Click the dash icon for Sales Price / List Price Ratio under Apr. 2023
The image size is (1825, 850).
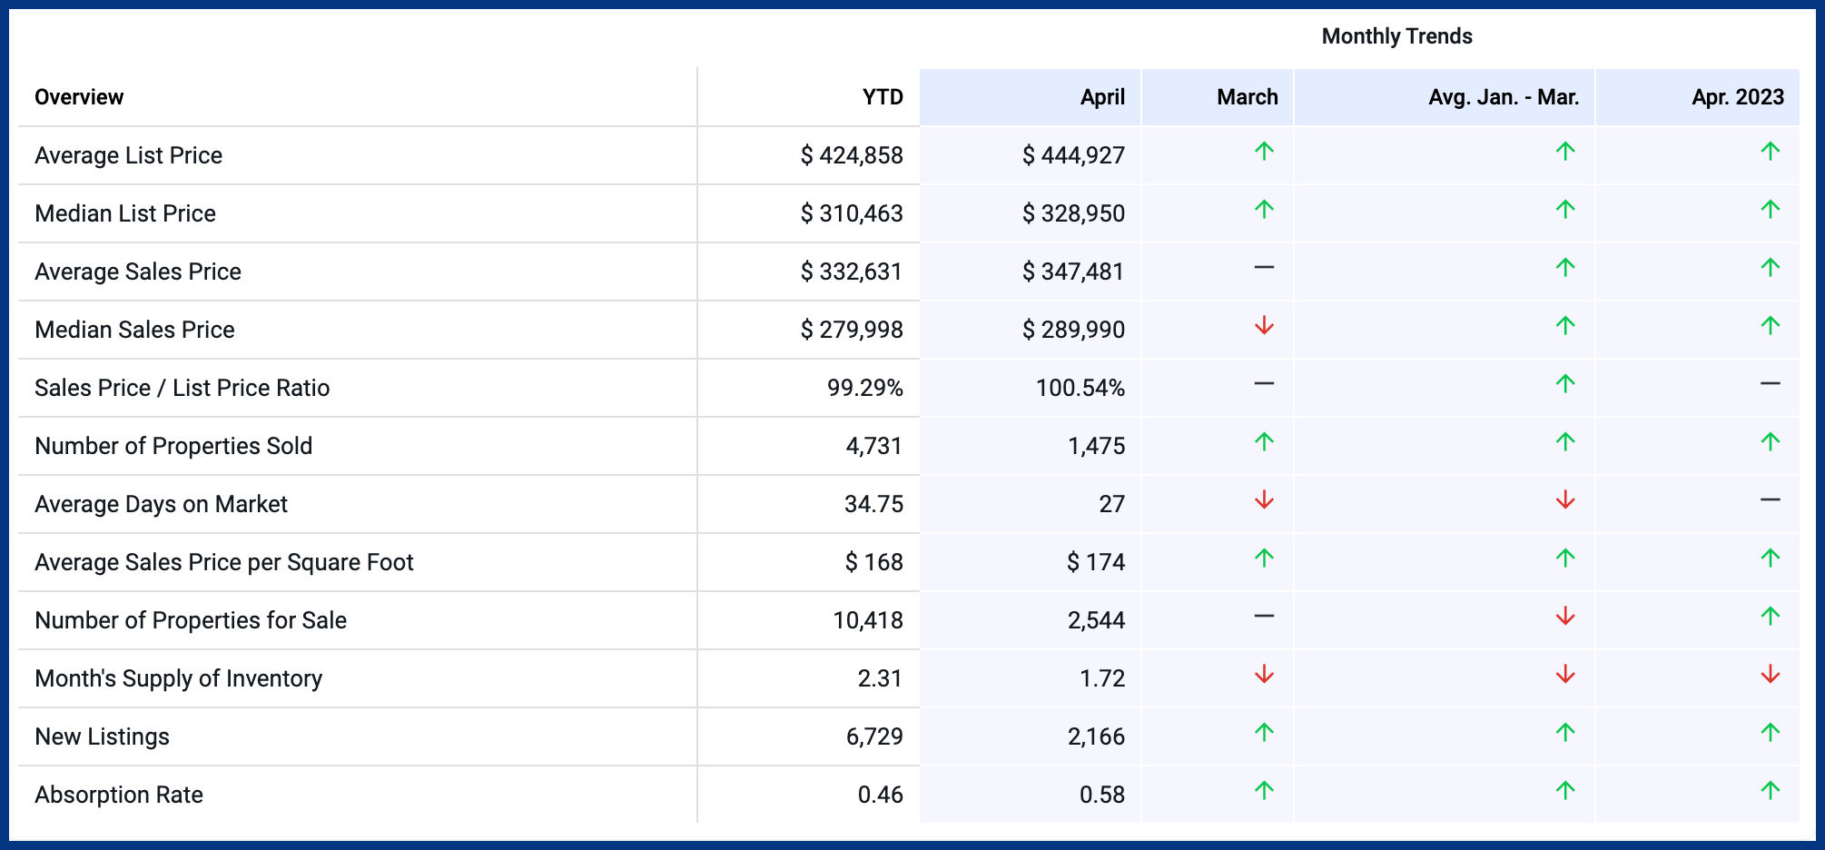[1770, 384]
